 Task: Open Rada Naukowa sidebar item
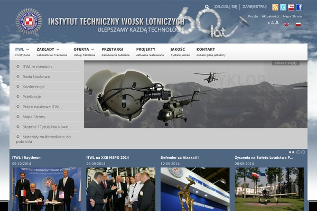[36, 76]
